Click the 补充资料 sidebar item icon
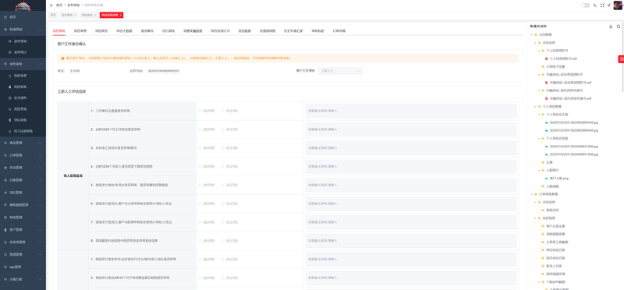Screen dimensions: 624x290 (x=10, y=97)
